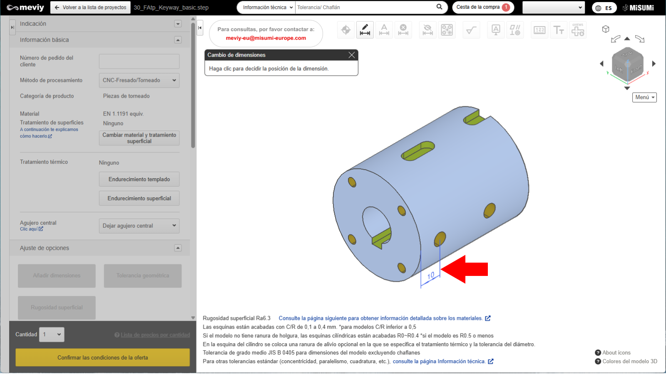Rotate view with right arrow of cube

(654, 64)
